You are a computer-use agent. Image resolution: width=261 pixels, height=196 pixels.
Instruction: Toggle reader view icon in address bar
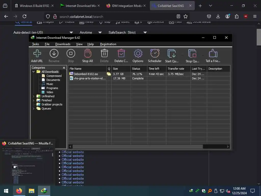(x=178, y=16)
